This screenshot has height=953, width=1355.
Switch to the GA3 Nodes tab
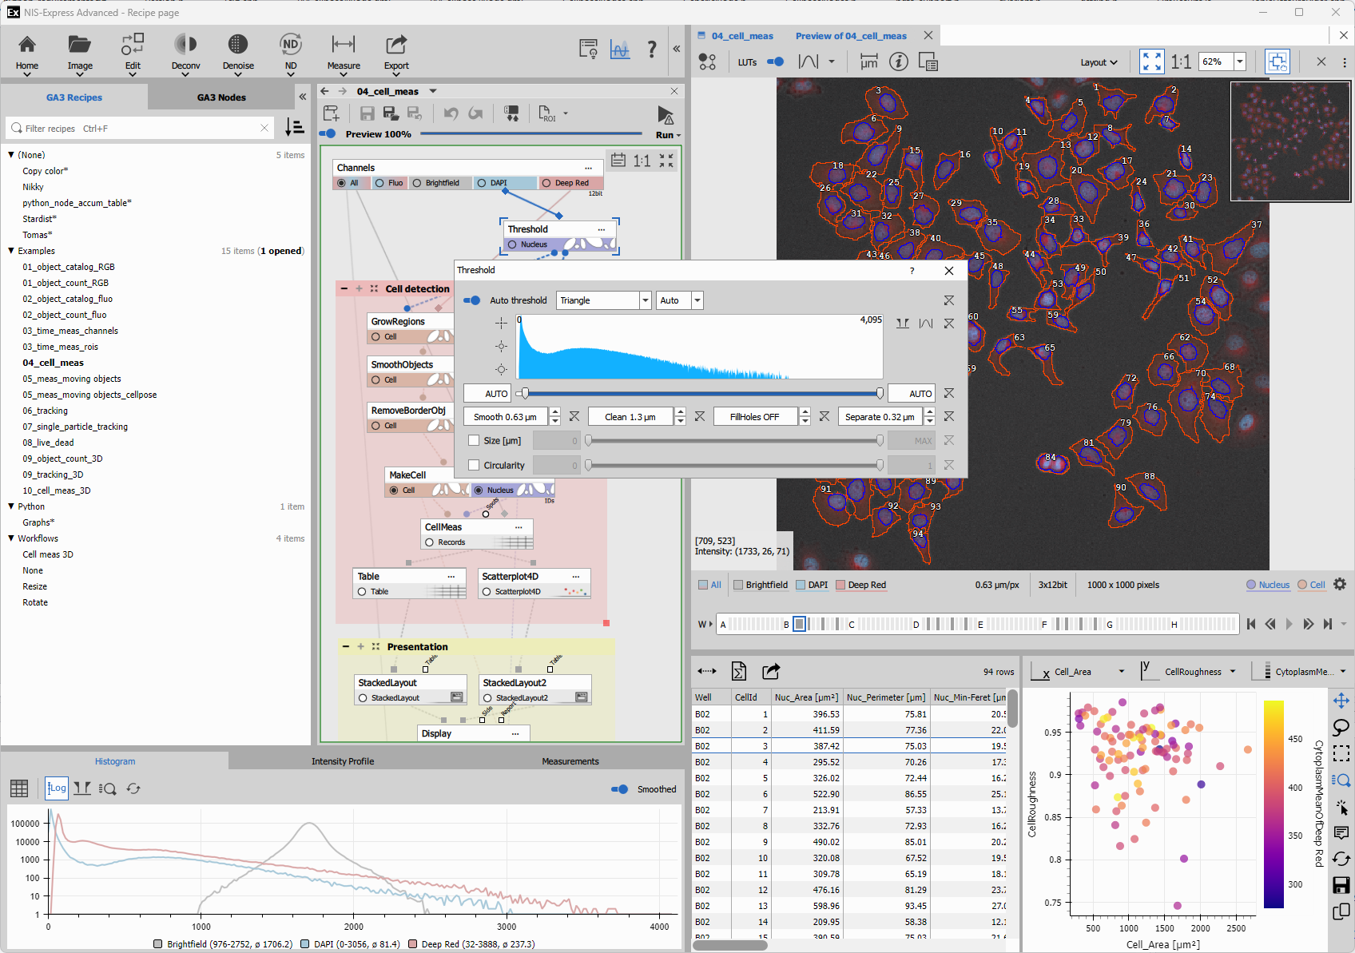221,97
